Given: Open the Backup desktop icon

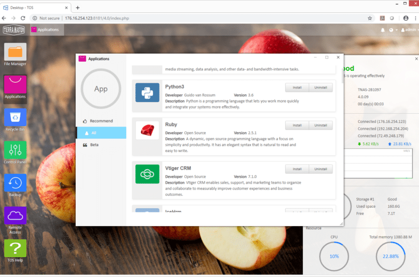Looking at the screenshot, I should pyautogui.click(x=15, y=185).
